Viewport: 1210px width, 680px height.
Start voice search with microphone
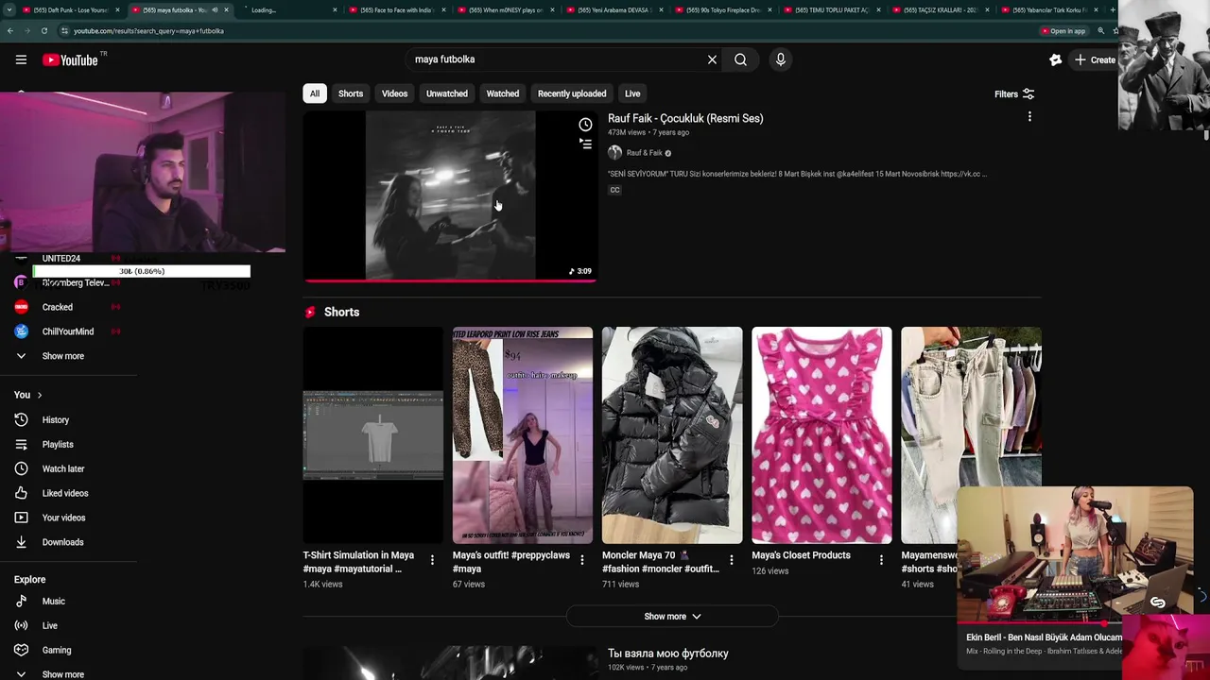pos(780,59)
